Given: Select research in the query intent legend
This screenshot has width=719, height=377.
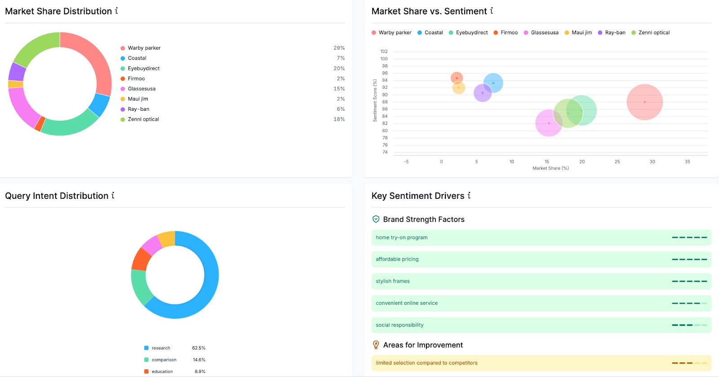Looking at the screenshot, I should click(175, 348).
